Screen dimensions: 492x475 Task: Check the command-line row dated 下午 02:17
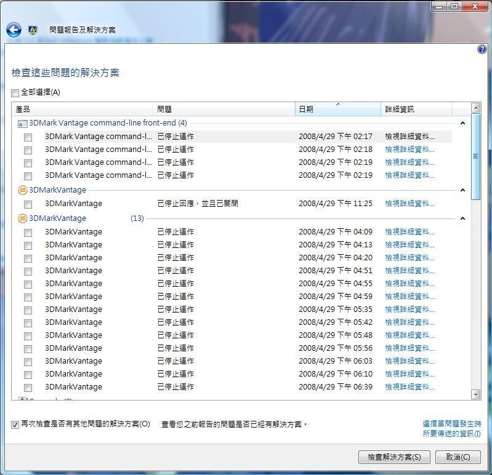(x=28, y=137)
